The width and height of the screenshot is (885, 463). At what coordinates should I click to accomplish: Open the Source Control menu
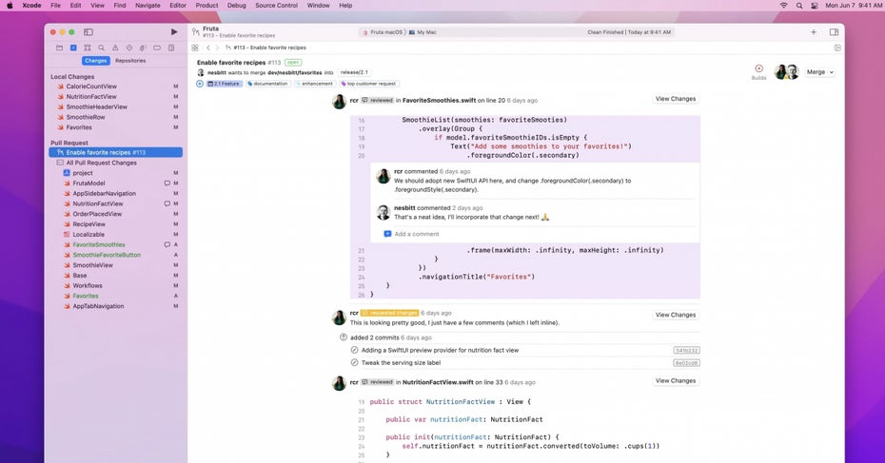point(276,5)
